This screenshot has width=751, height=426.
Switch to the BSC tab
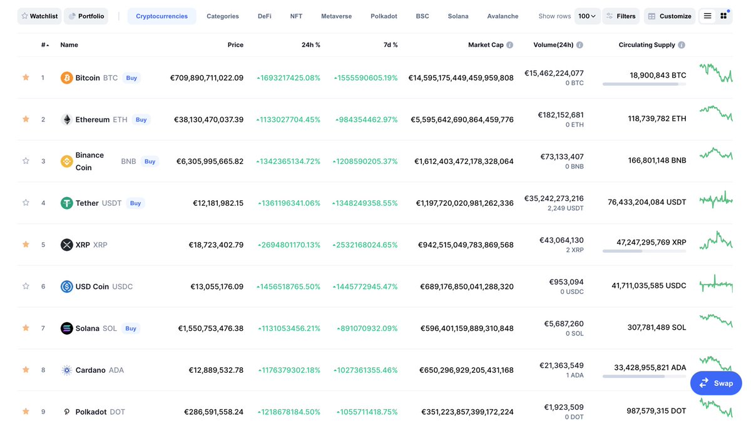click(422, 16)
